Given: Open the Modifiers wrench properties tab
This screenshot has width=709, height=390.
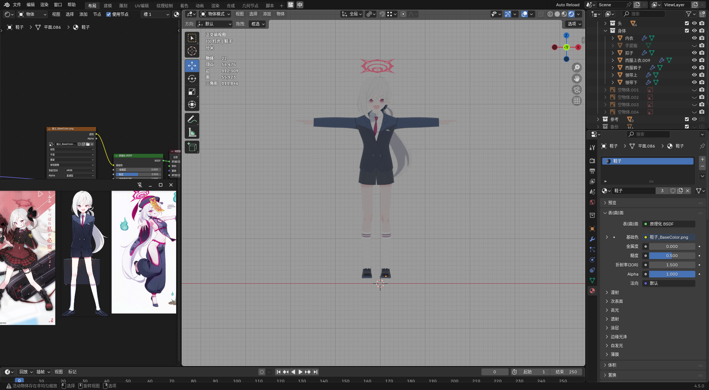Looking at the screenshot, I should 592,239.
